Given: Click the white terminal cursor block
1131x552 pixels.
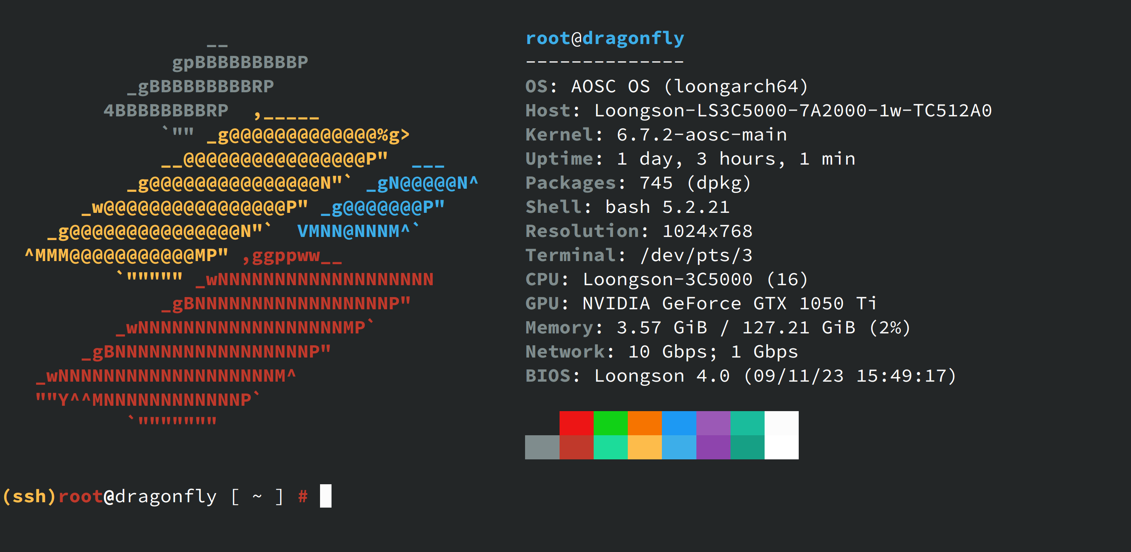Looking at the screenshot, I should click(x=325, y=496).
